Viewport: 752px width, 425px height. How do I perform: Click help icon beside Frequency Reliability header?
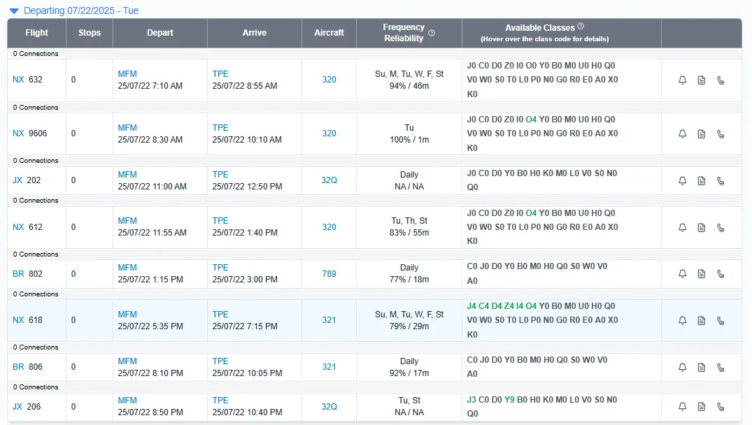(432, 33)
